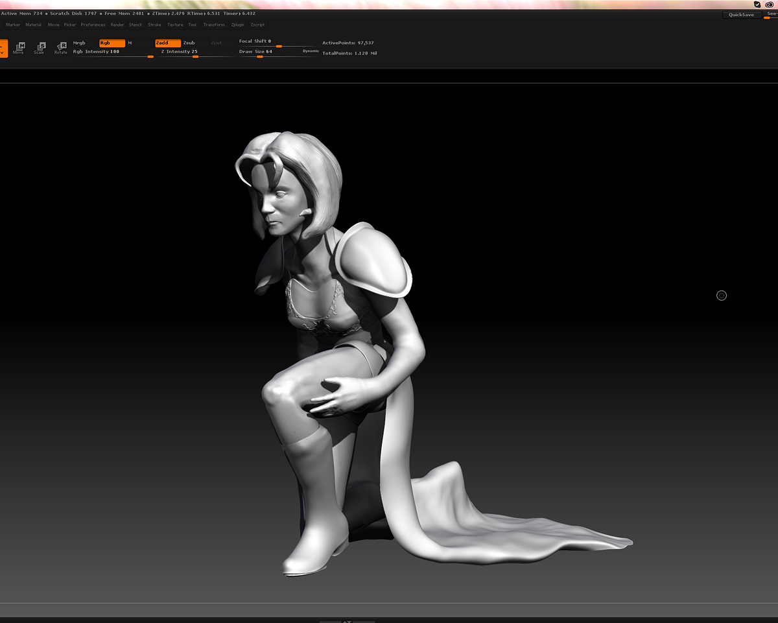Open the Tool menu
This screenshot has width=778, height=623.
click(192, 25)
